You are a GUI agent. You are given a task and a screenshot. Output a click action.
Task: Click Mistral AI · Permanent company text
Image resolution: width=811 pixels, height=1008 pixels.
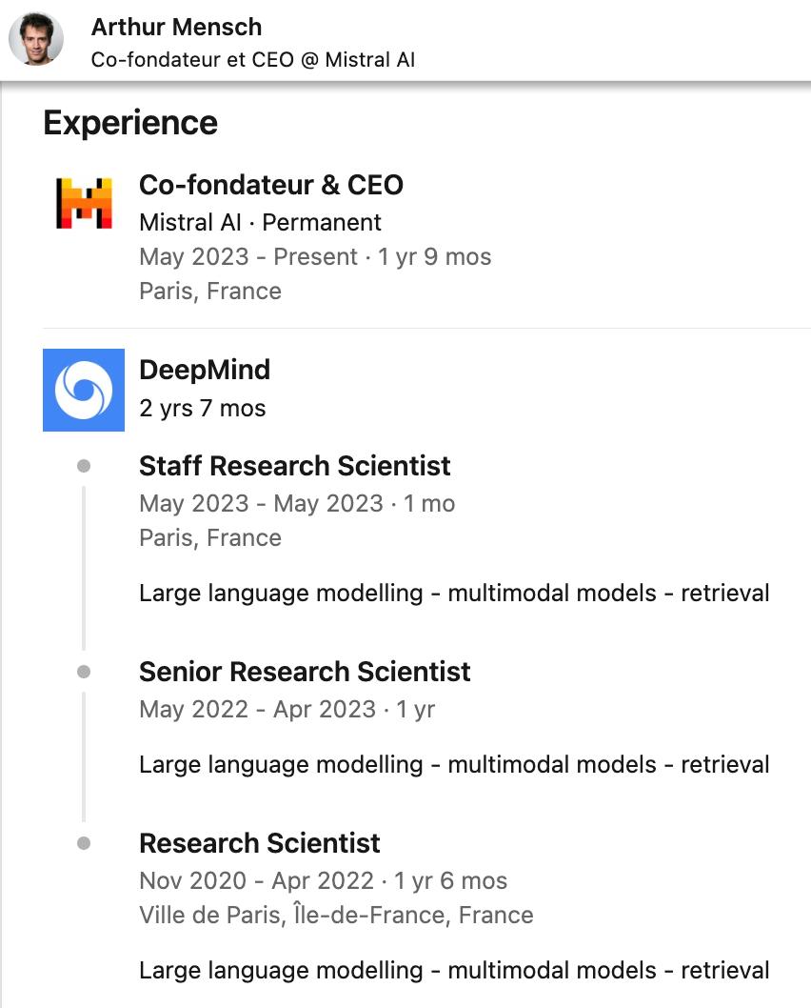[260, 222]
